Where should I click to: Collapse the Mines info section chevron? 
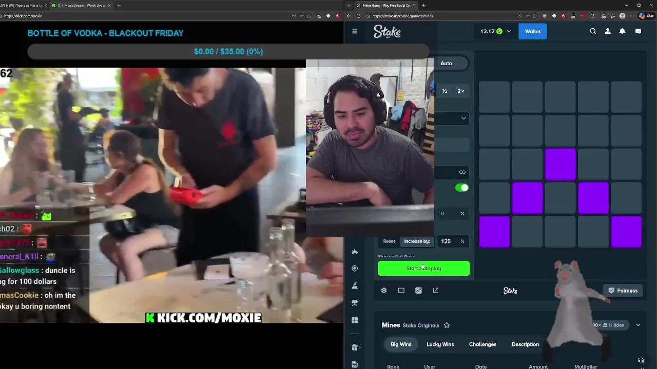pos(638,325)
